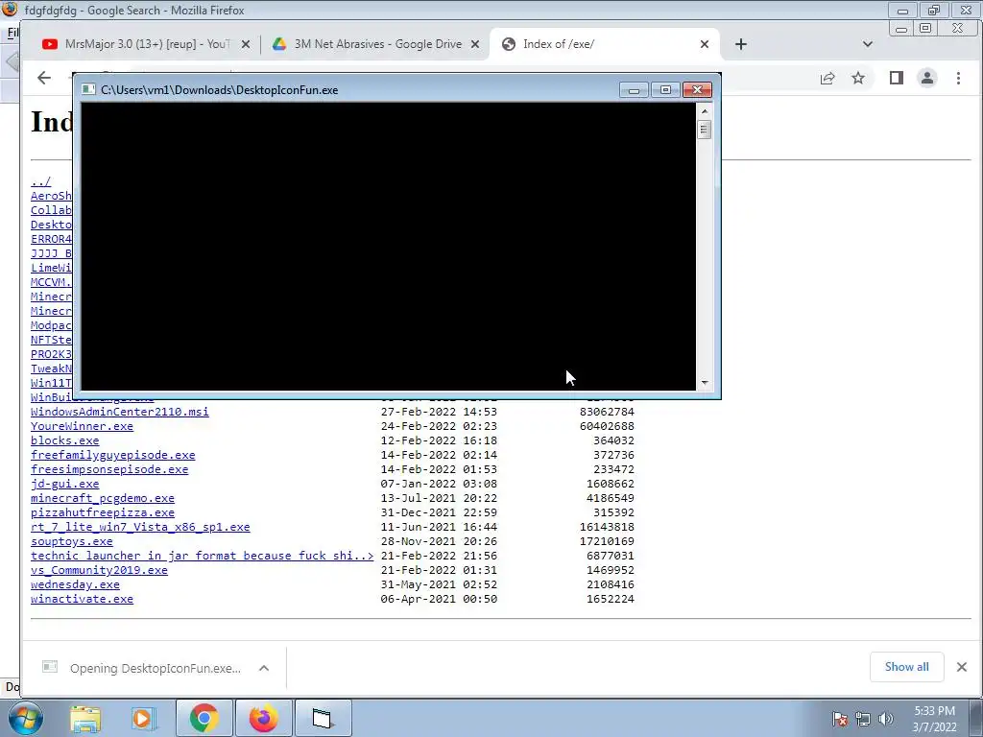This screenshot has height=737, width=983.
Task: Open the Windows Start menu
Action: coord(25,718)
